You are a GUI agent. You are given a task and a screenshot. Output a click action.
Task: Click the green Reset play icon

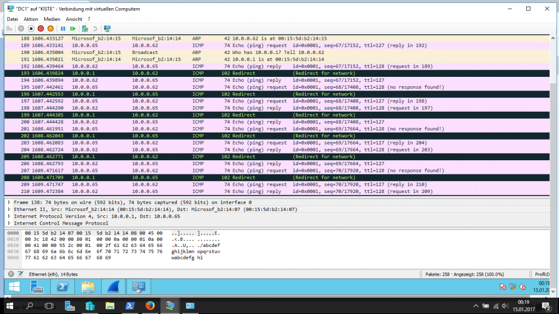pos(73,28)
